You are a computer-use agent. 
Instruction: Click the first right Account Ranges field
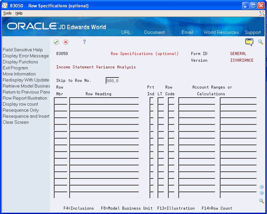tap(238, 101)
